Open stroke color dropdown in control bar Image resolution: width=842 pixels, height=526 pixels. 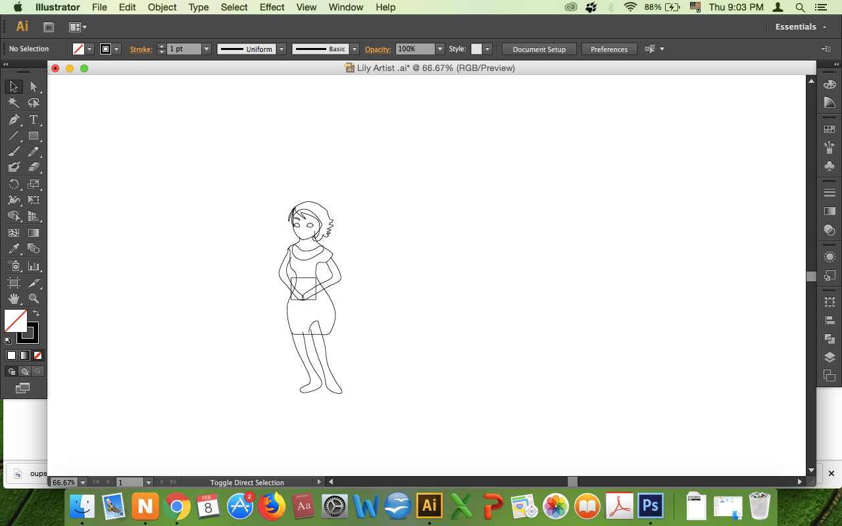116,49
